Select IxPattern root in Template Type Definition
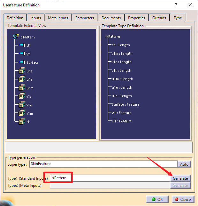Viewport: 198px width, 206px height. pos(113,37)
